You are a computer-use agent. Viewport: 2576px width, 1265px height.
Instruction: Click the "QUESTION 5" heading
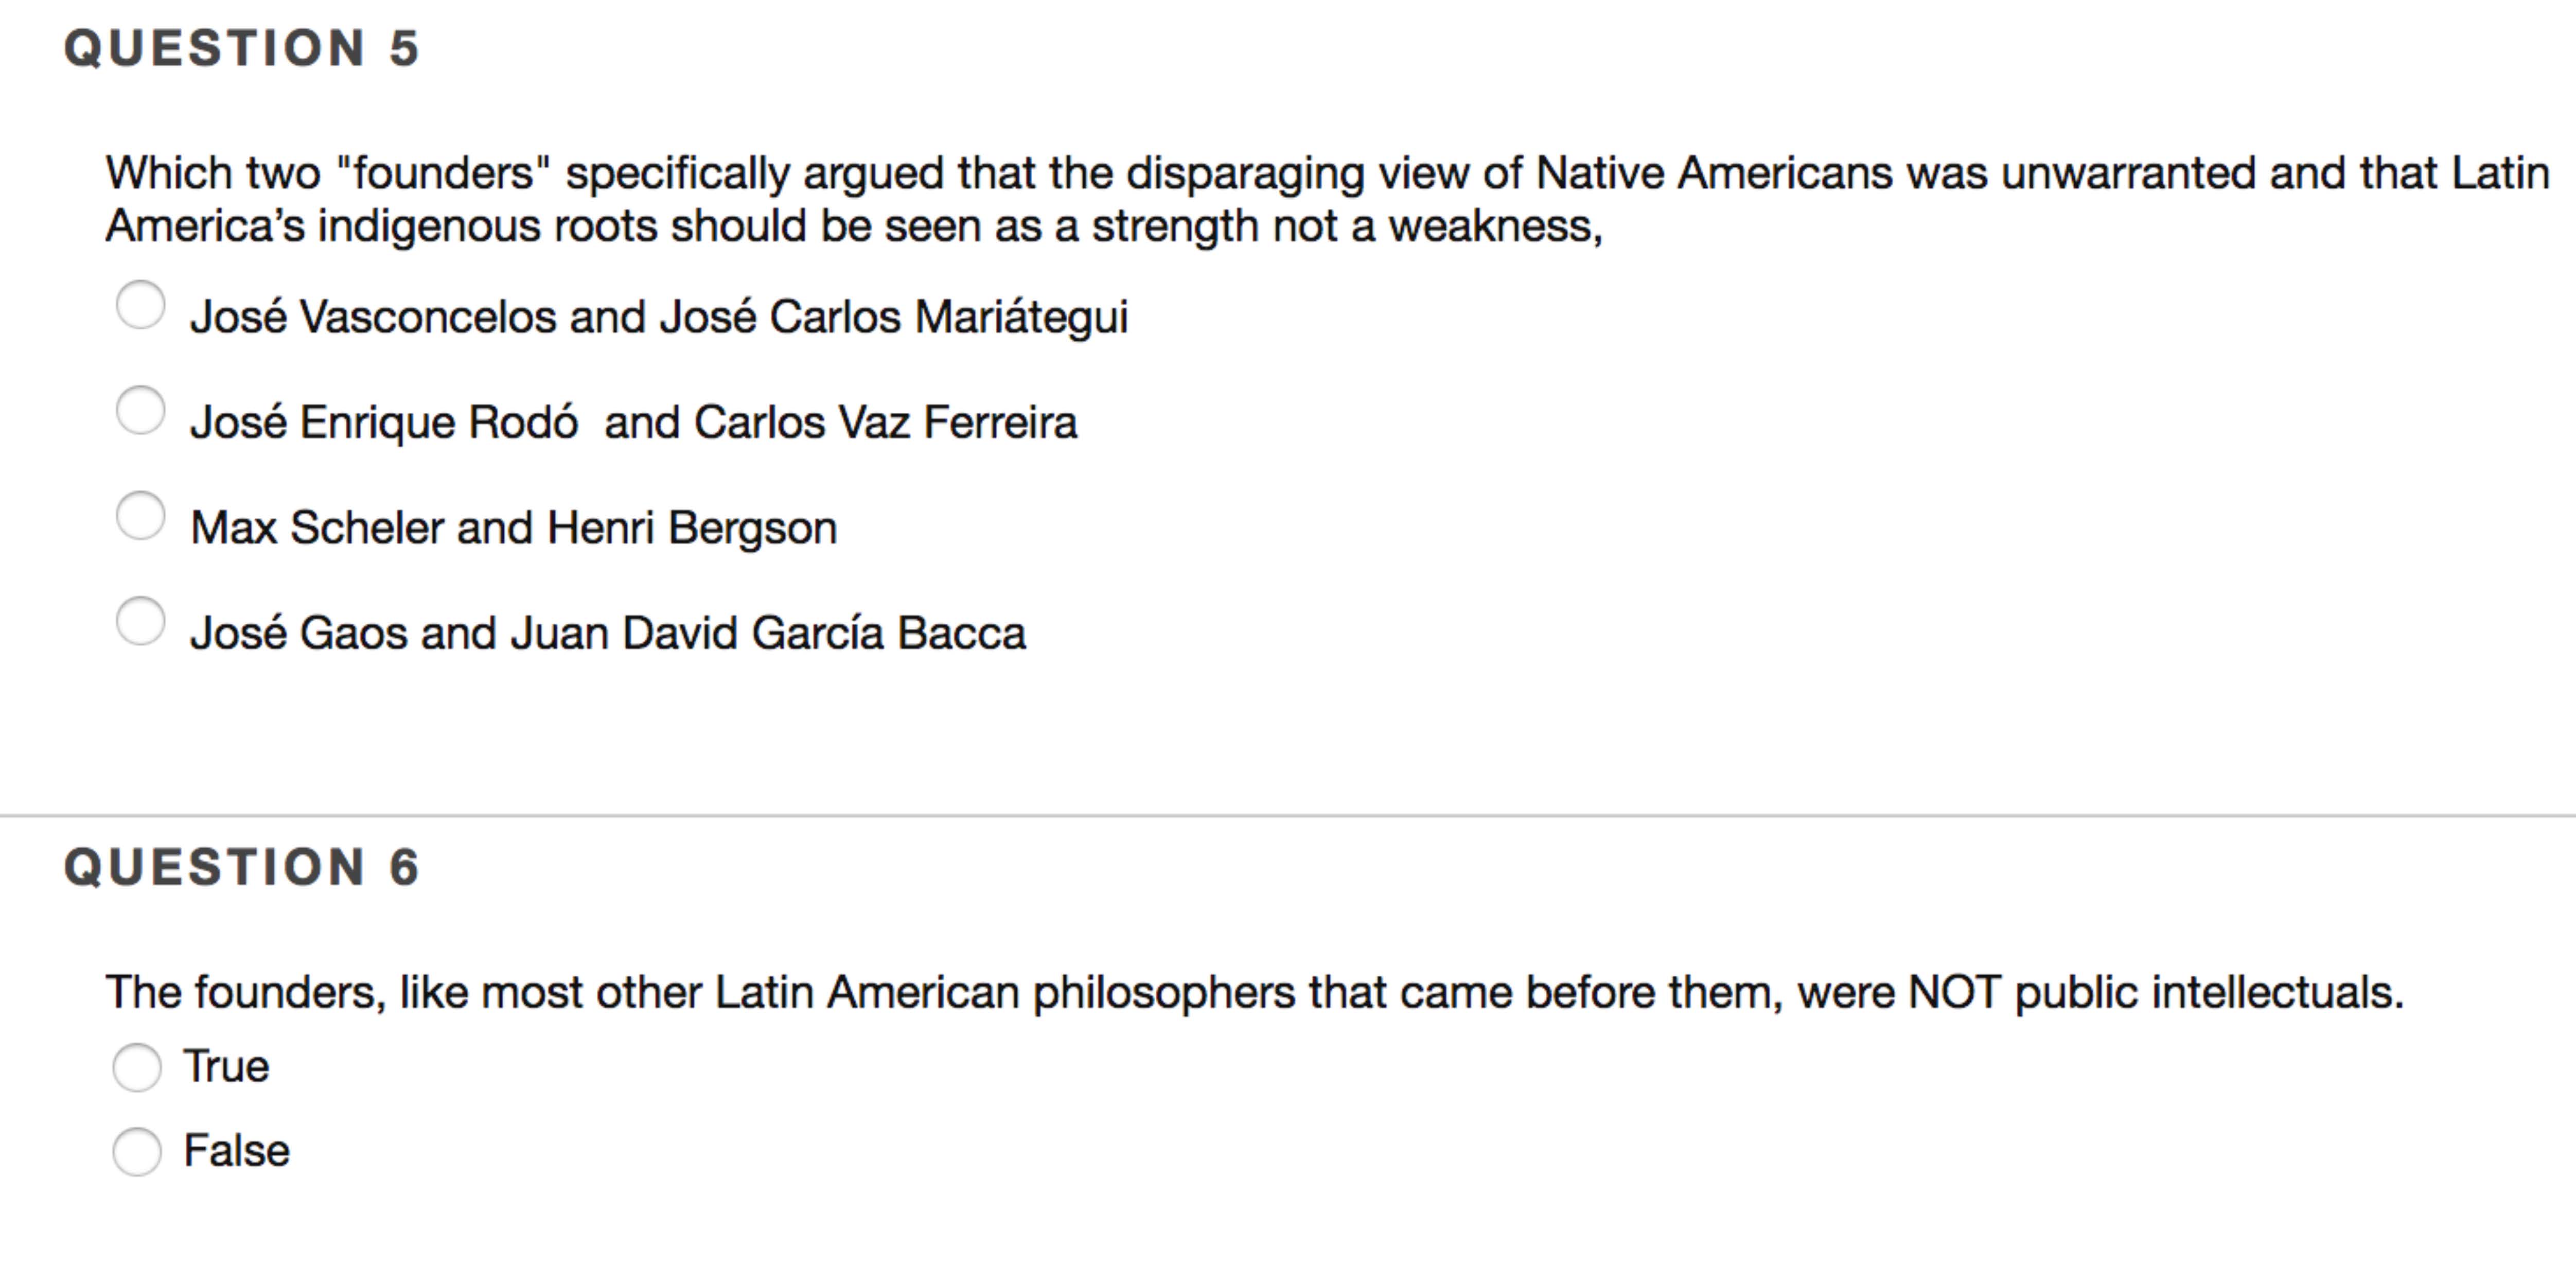click(x=241, y=48)
